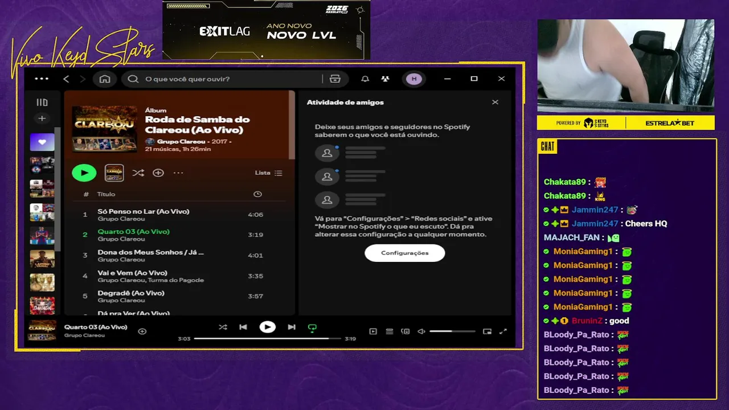
Task: Mute with the volume speaker icon
Action: 421,331
